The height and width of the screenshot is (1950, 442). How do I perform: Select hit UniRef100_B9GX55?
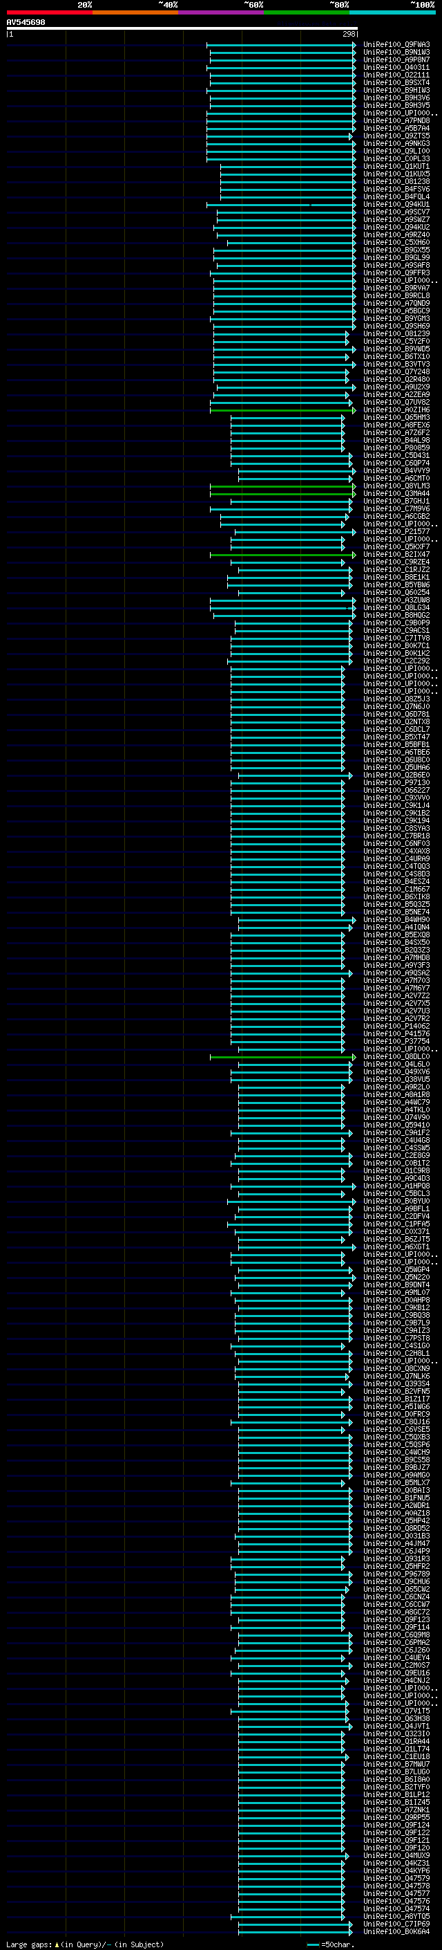396,250
